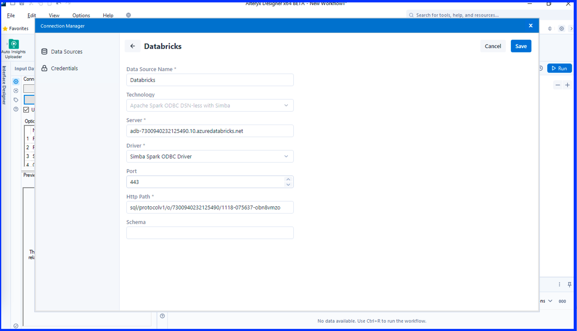The image size is (577, 331).
Task: Click the globe language icon in menu bar
Action: click(128, 15)
